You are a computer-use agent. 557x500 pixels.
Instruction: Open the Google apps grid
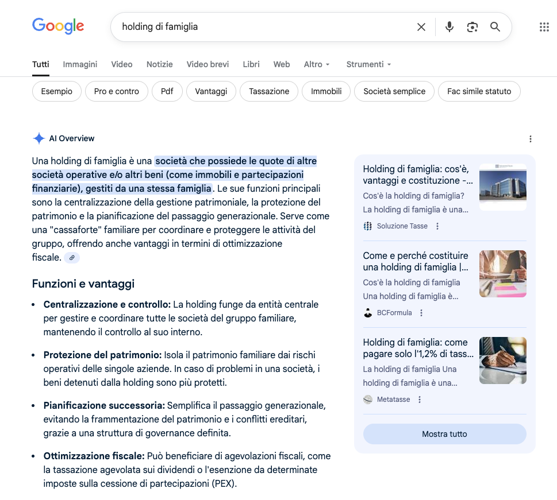[x=544, y=27]
